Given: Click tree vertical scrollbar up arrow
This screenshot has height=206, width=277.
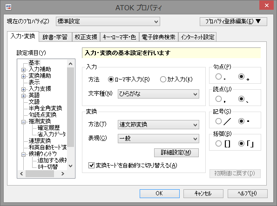Looking at the screenshot, I should tap(70, 64).
